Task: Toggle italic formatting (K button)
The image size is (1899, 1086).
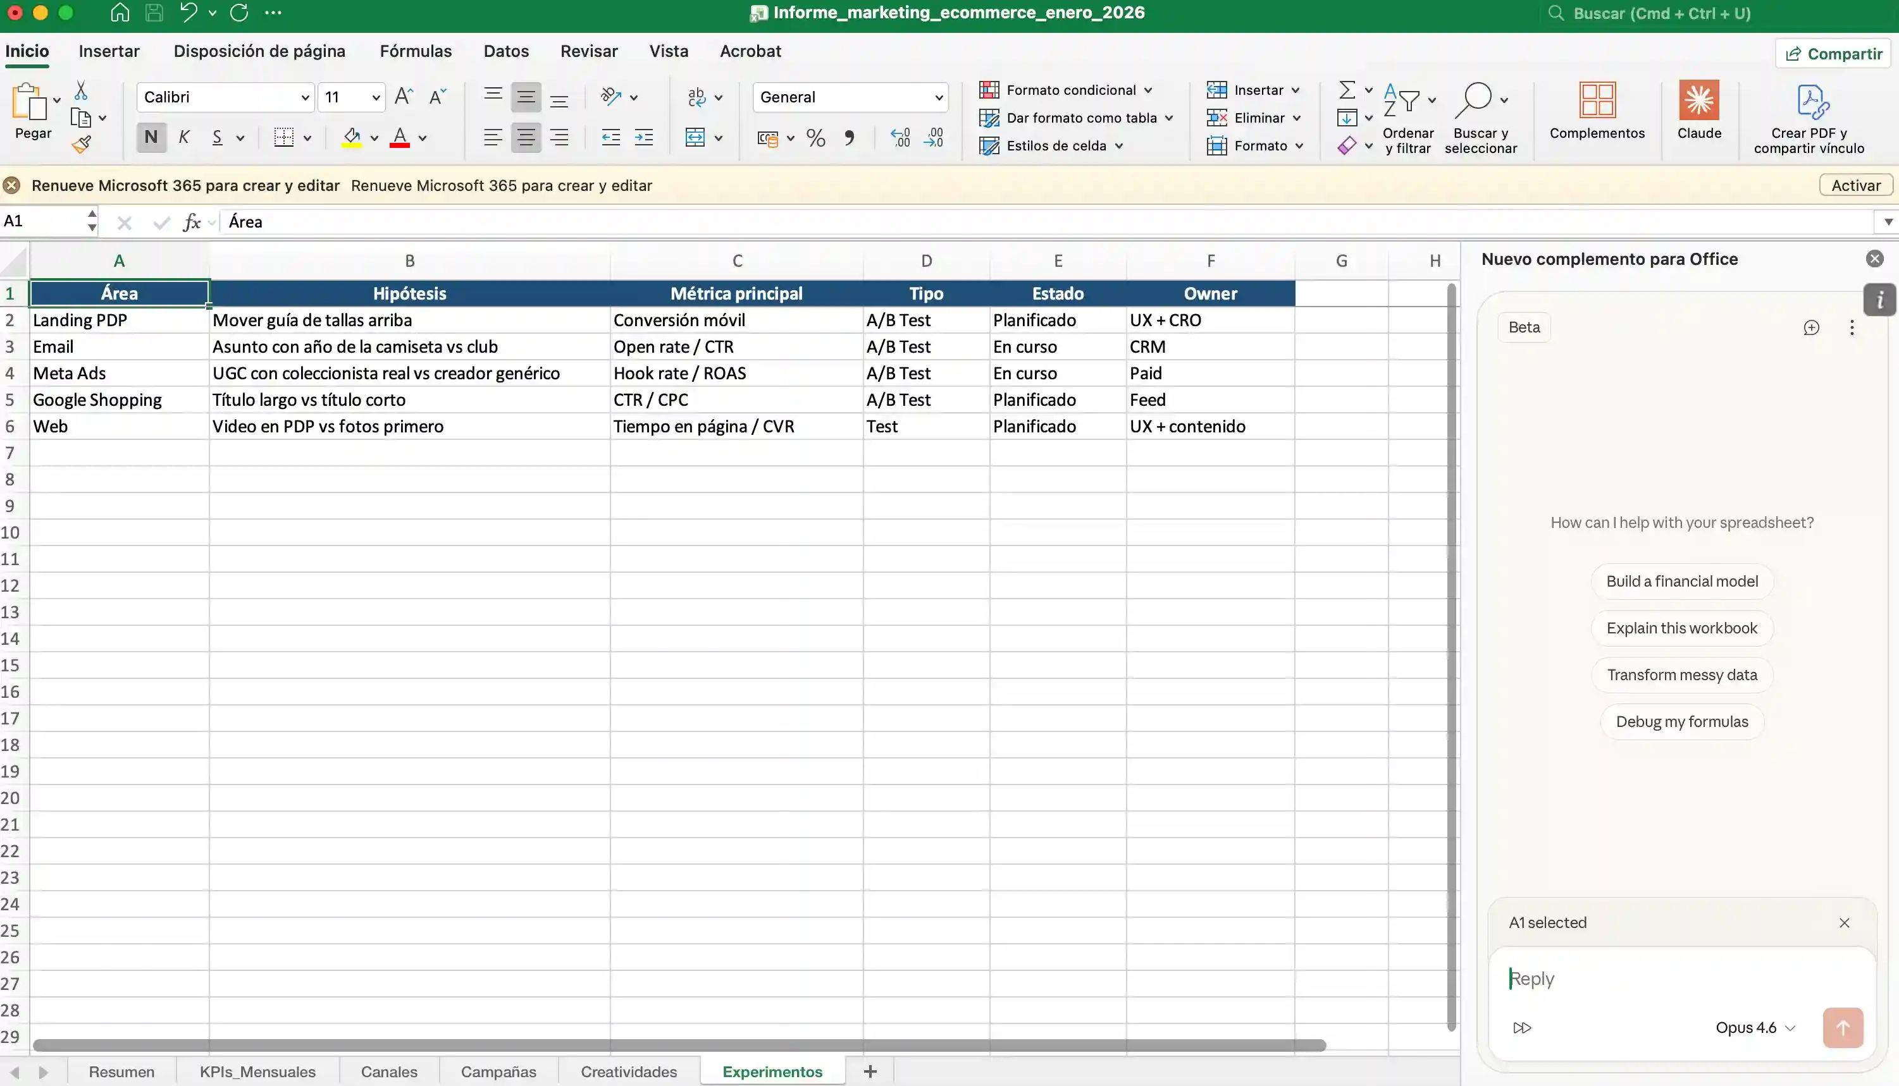Action: click(183, 137)
